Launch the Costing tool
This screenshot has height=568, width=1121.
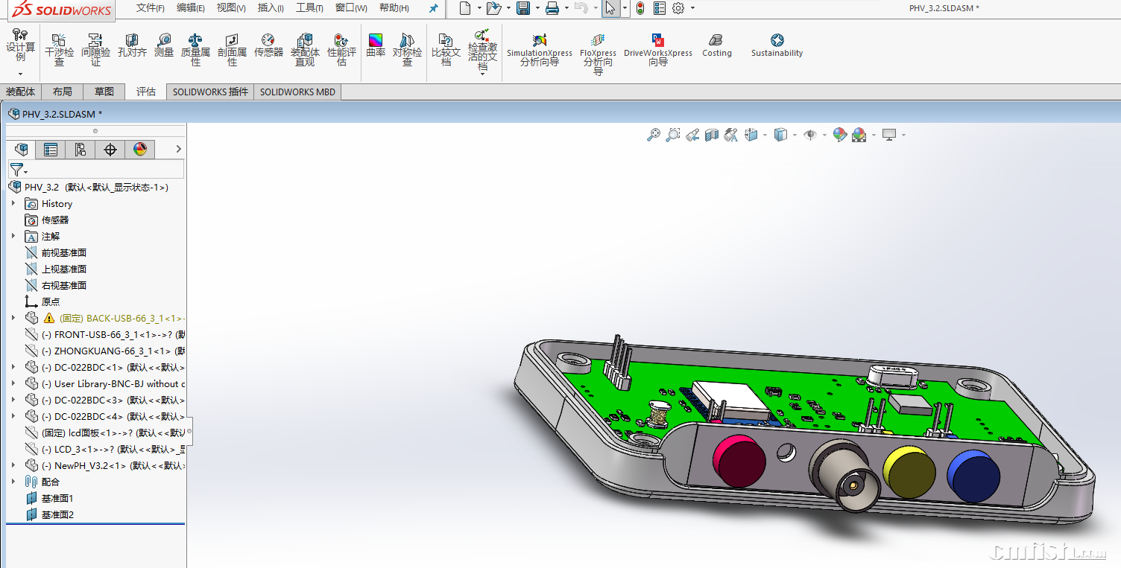click(x=716, y=45)
